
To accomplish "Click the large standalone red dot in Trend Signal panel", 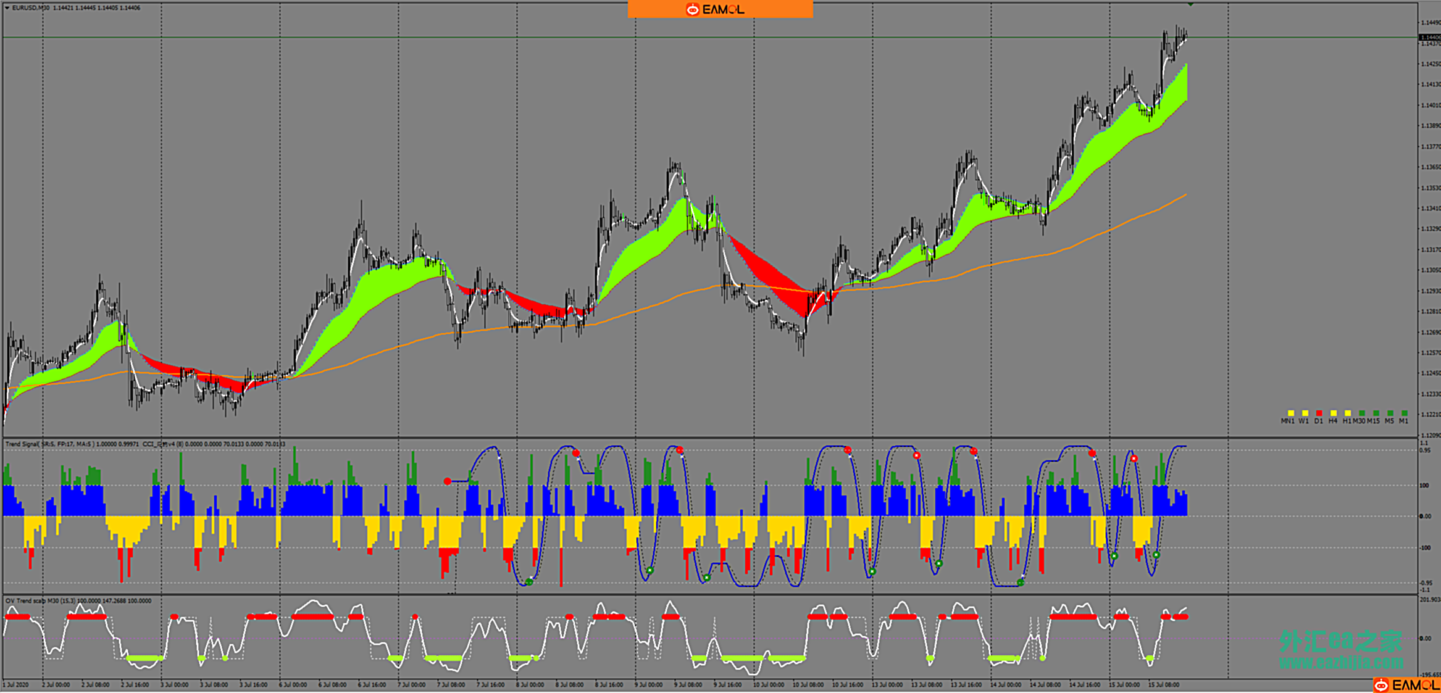I will point(448,481).
